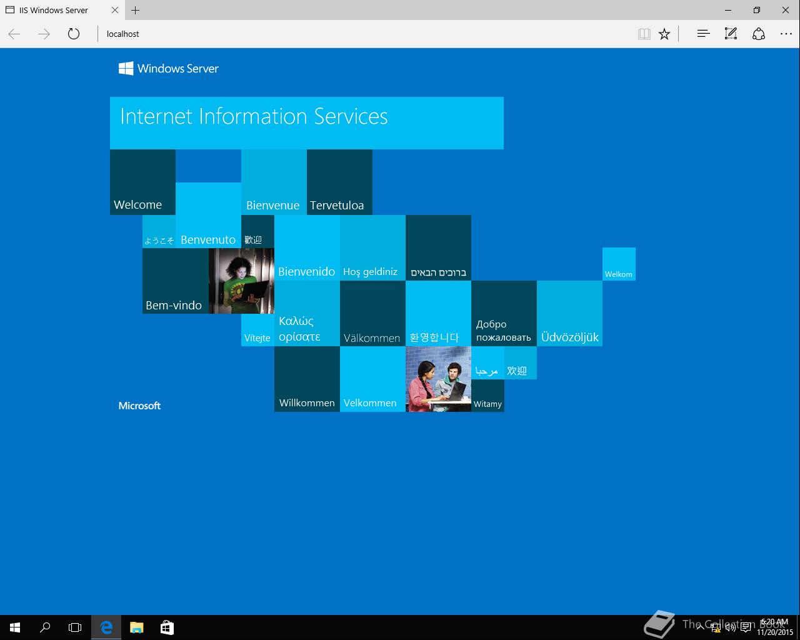Screen dimensions: 800x640
Task: Refresh the localhost page
Action: coord(74,34)
